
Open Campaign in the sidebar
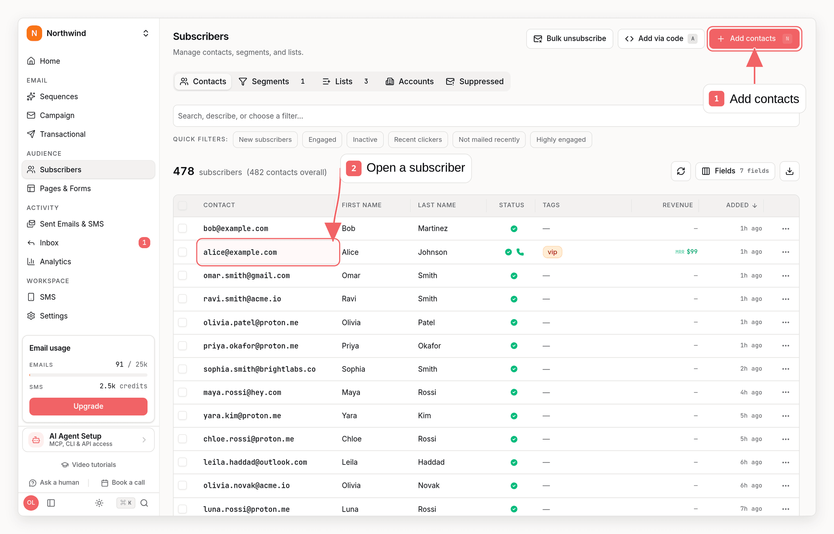click(88, 115)
